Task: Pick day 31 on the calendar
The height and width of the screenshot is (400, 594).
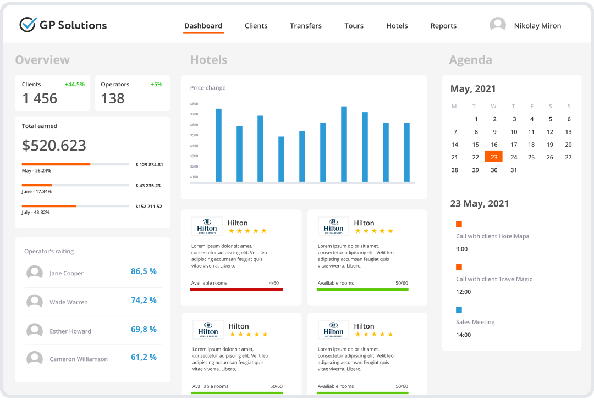Action: pyautogui.click(x=514, y=170)
